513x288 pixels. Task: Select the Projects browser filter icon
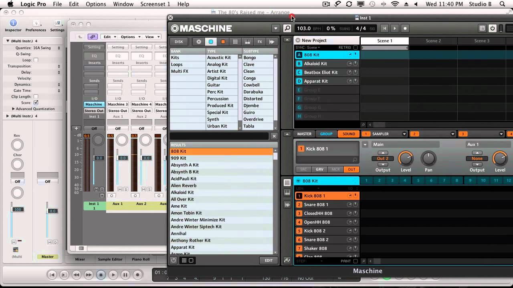click(199, 42)
